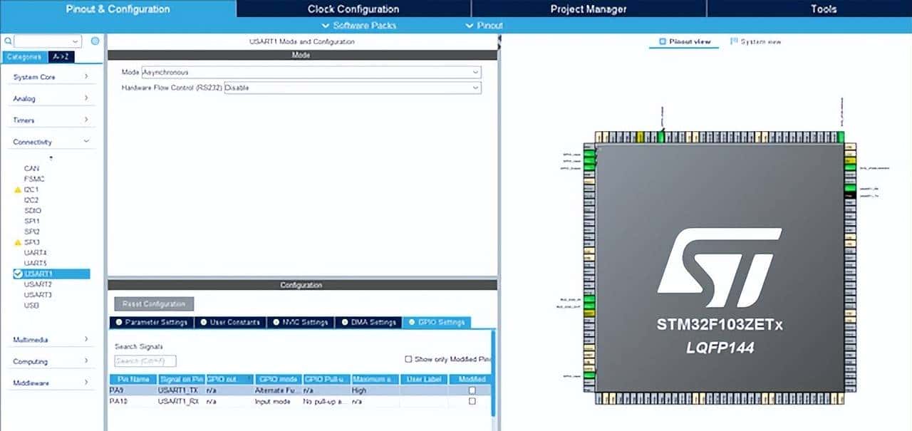The width and height of the screenshot is (912, 431).
Task: Click the Pinout view icon
Action: tap(663, 41)
